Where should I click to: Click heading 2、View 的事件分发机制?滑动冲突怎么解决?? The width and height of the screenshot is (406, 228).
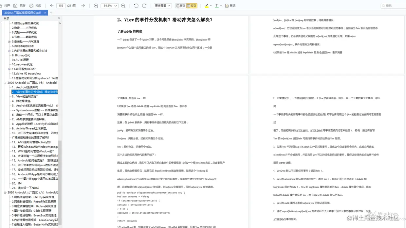[165, 20]
